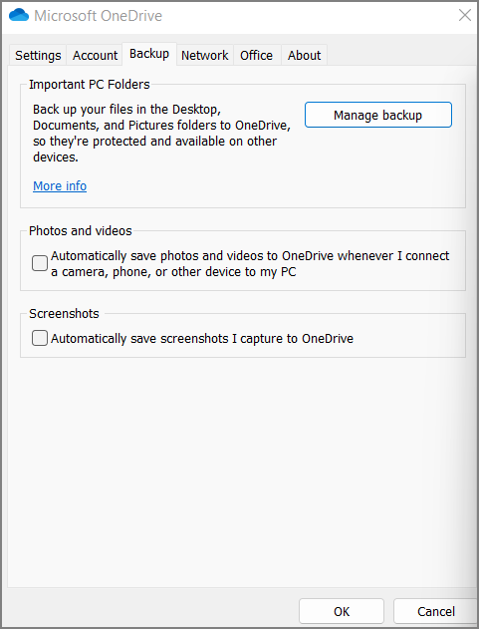The image size is (479, 629).
Task: Click the 'Photos and videos' group label
Action: pos(81,231)
